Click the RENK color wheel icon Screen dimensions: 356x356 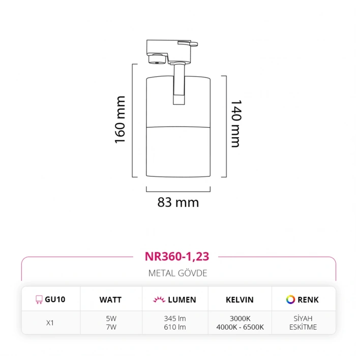pos(290,300)
